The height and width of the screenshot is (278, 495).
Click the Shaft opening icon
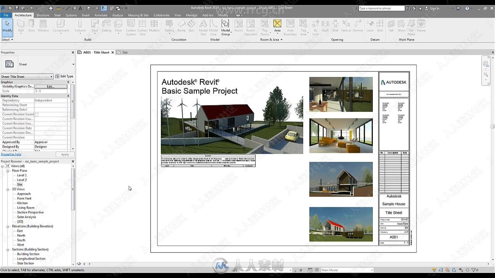(325, 24)
